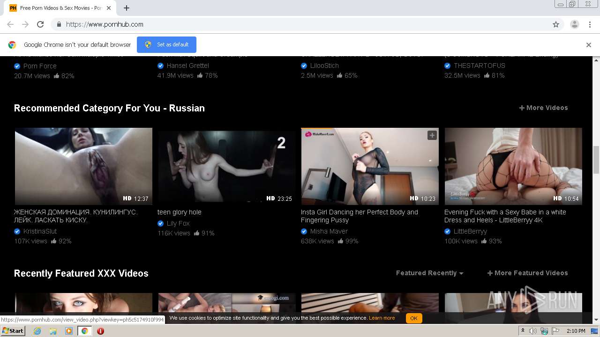The image size is (600, 337).
Task: Select the open browser tab
Action: 61,8
